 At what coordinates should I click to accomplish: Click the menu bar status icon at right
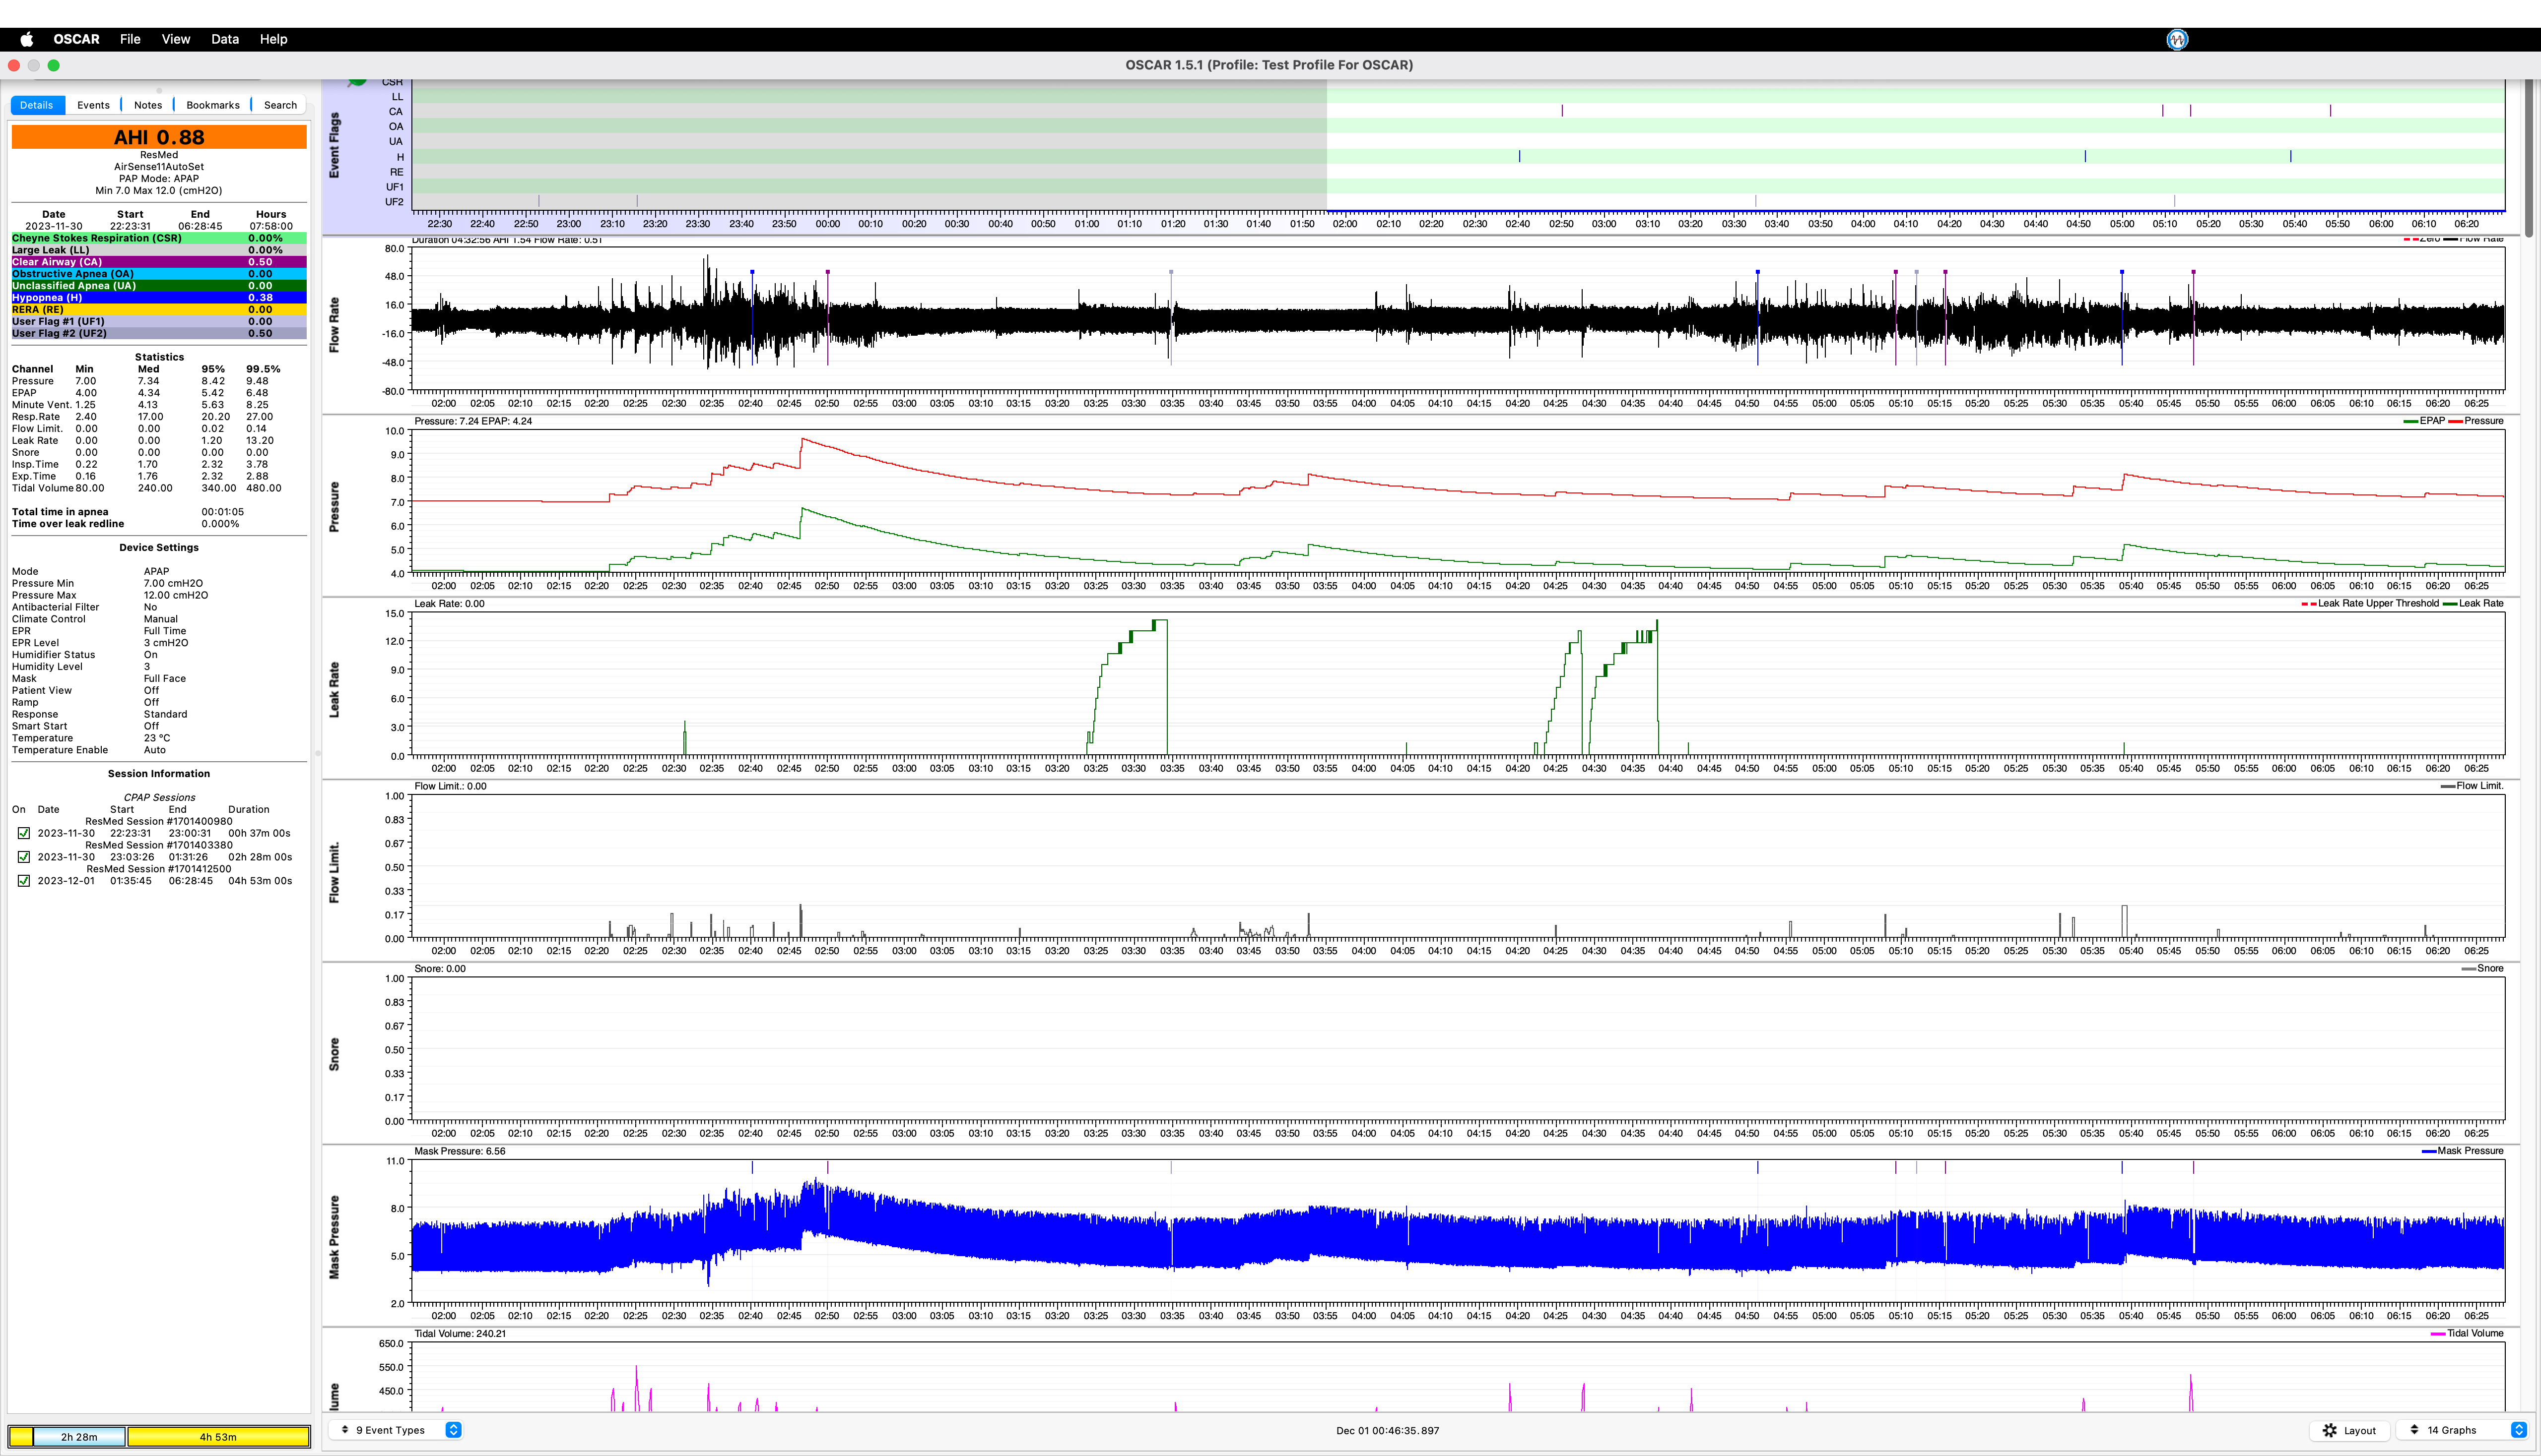pyautogui.click(x=2177, y=39)
